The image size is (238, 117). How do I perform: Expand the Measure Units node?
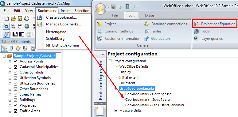(x=116, y=111)
